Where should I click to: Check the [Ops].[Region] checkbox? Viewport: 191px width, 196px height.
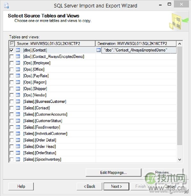coord(11,82)
